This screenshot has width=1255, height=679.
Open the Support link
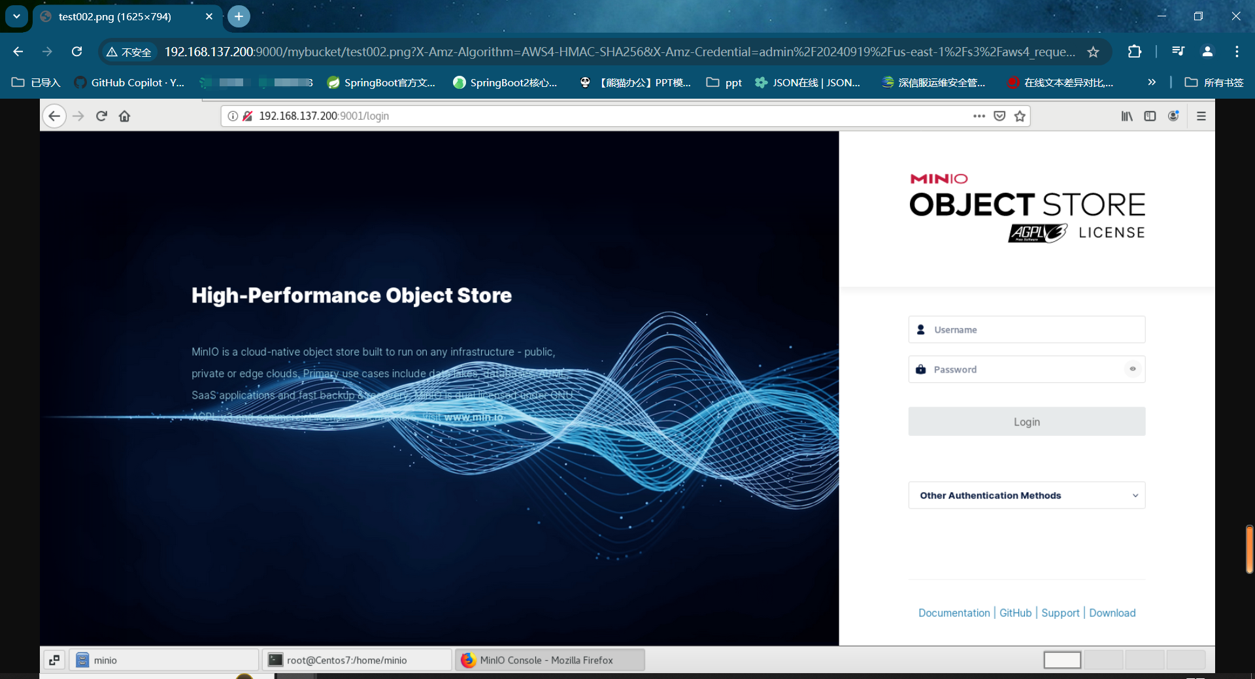click(x=1060, y=613)
